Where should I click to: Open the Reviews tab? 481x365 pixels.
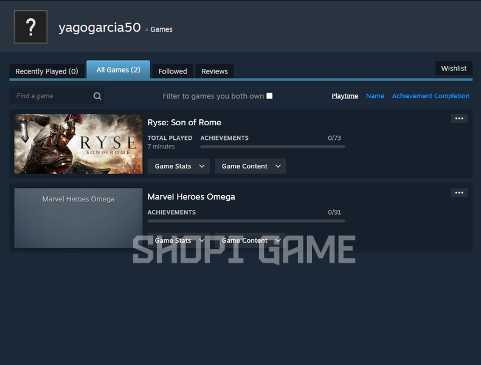(215, 71)
